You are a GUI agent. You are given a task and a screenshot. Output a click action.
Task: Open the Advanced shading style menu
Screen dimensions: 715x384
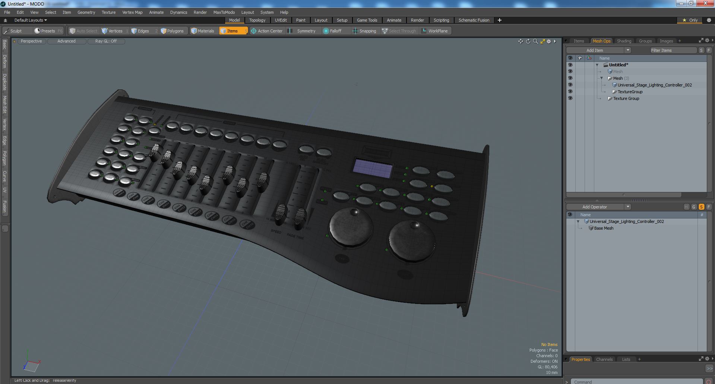pyautogui.click(x=66, y=41)
